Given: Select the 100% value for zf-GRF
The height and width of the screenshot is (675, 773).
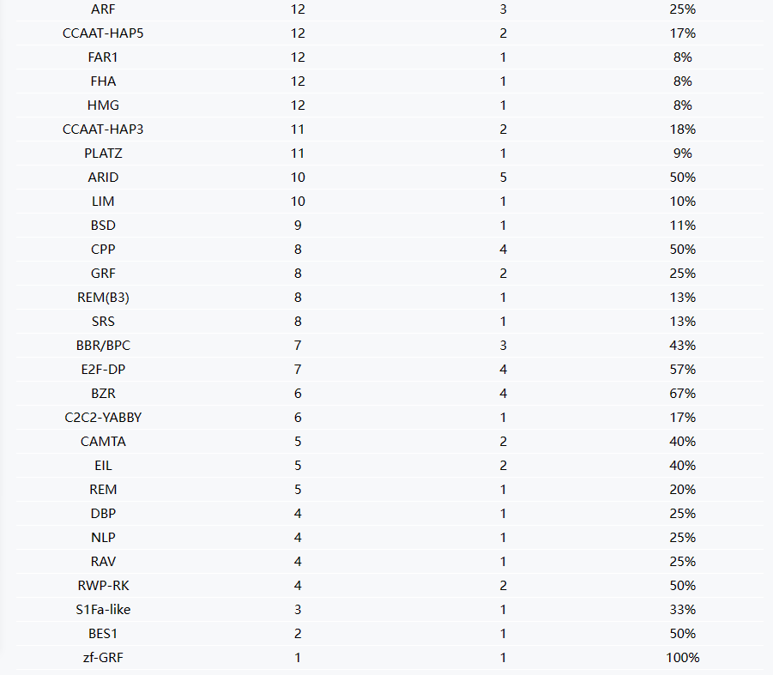Looking at the screenshot, I should click(683, 658).
